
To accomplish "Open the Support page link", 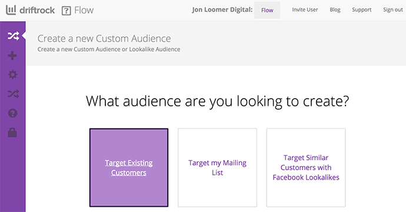I will [x=361, y=10].
